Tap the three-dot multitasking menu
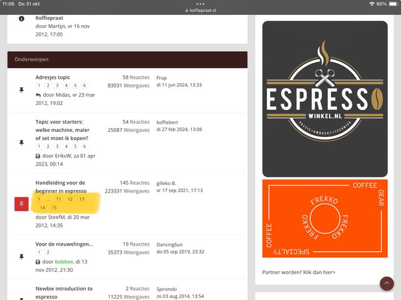The image size is (401, 300). point(200,4)
